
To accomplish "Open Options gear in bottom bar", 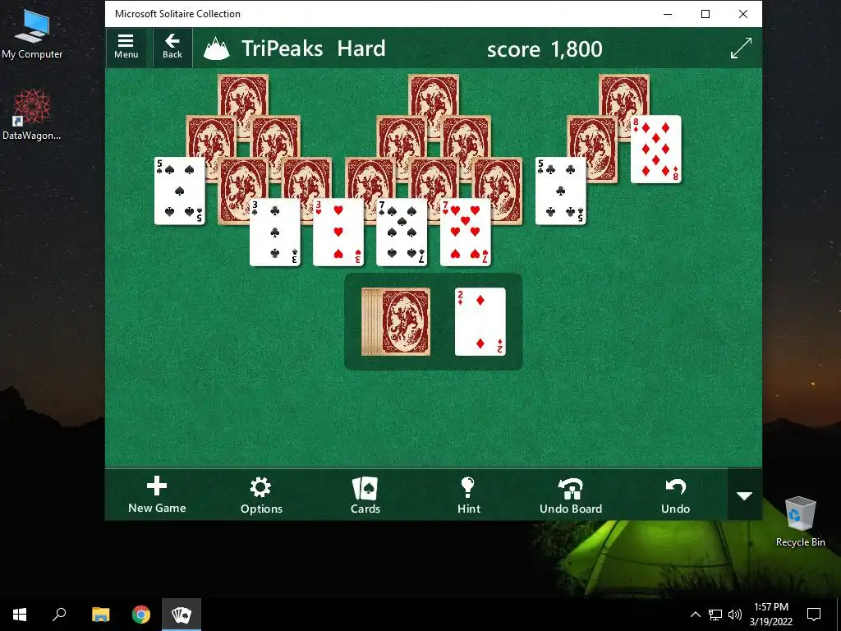I will coord(261,495).
